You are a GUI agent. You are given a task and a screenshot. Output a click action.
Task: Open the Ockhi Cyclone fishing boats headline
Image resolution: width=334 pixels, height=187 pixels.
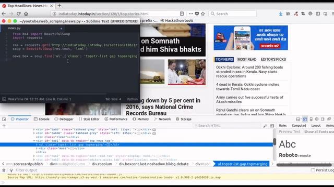tap(249, 72)
